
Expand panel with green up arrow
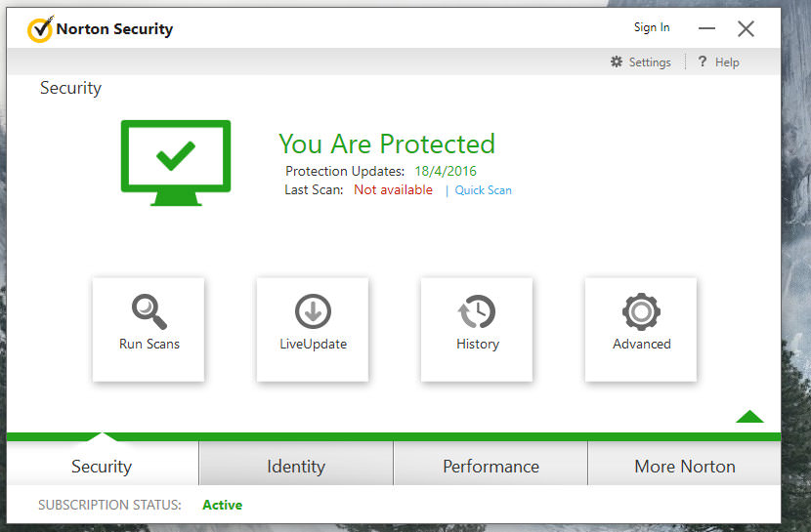[749, 416]
